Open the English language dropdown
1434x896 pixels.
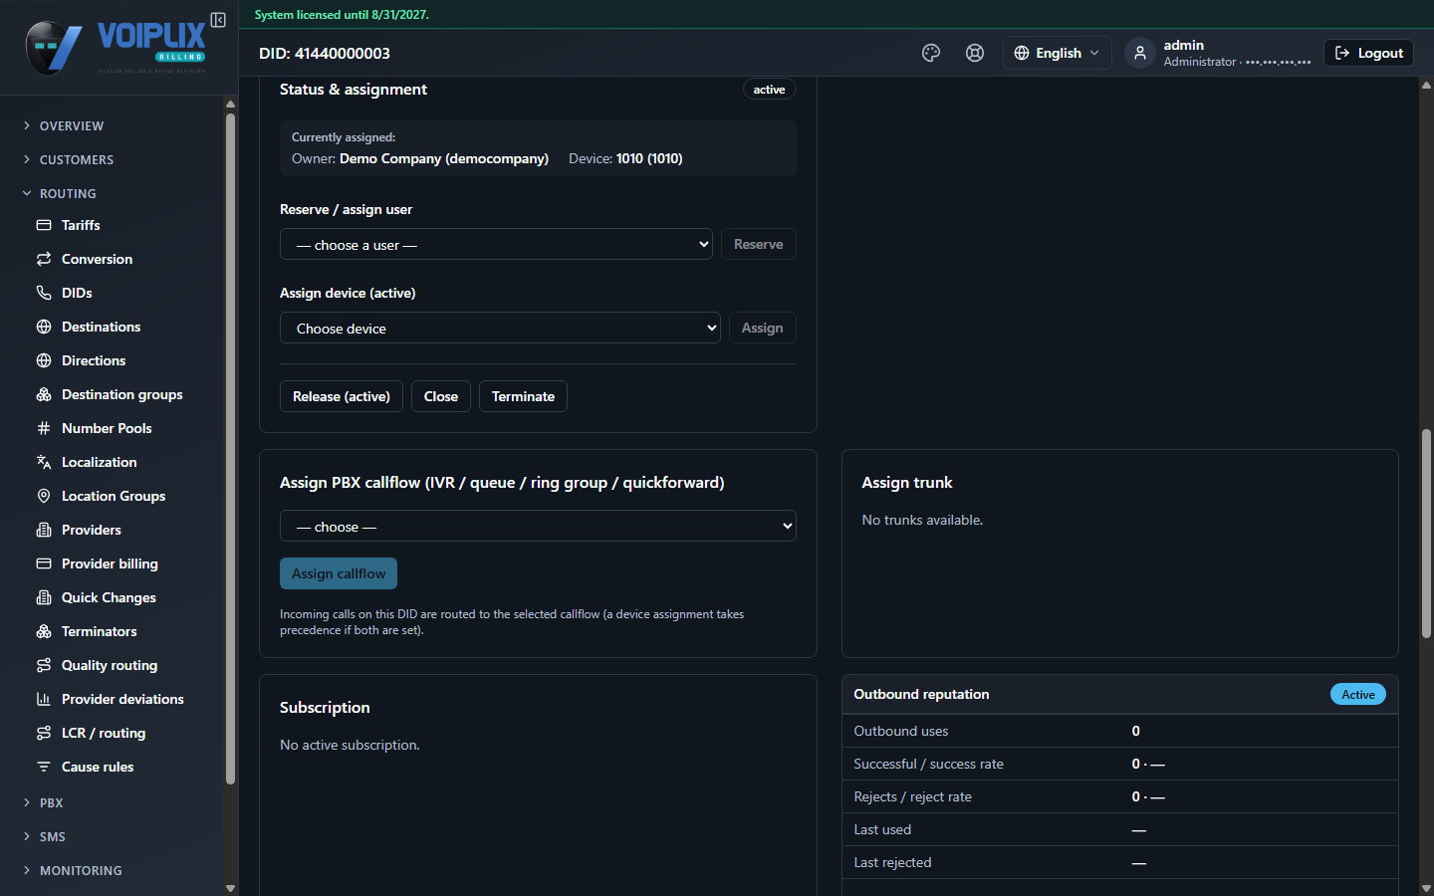tap(1057, 53)
